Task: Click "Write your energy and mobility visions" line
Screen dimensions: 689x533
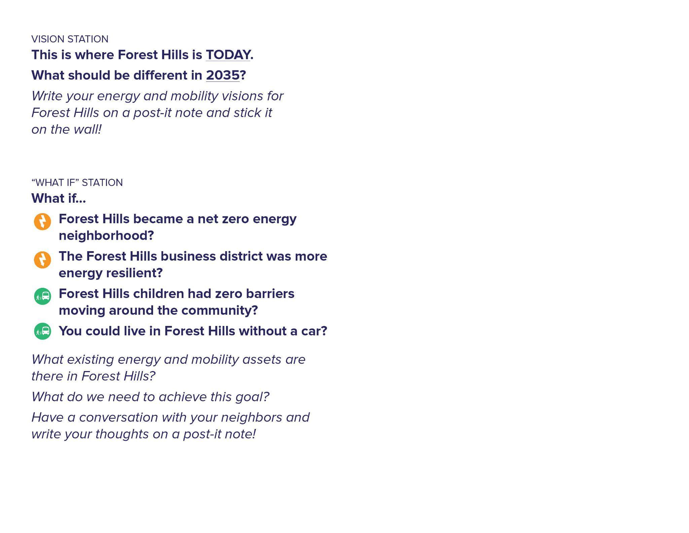Action: 157,96
